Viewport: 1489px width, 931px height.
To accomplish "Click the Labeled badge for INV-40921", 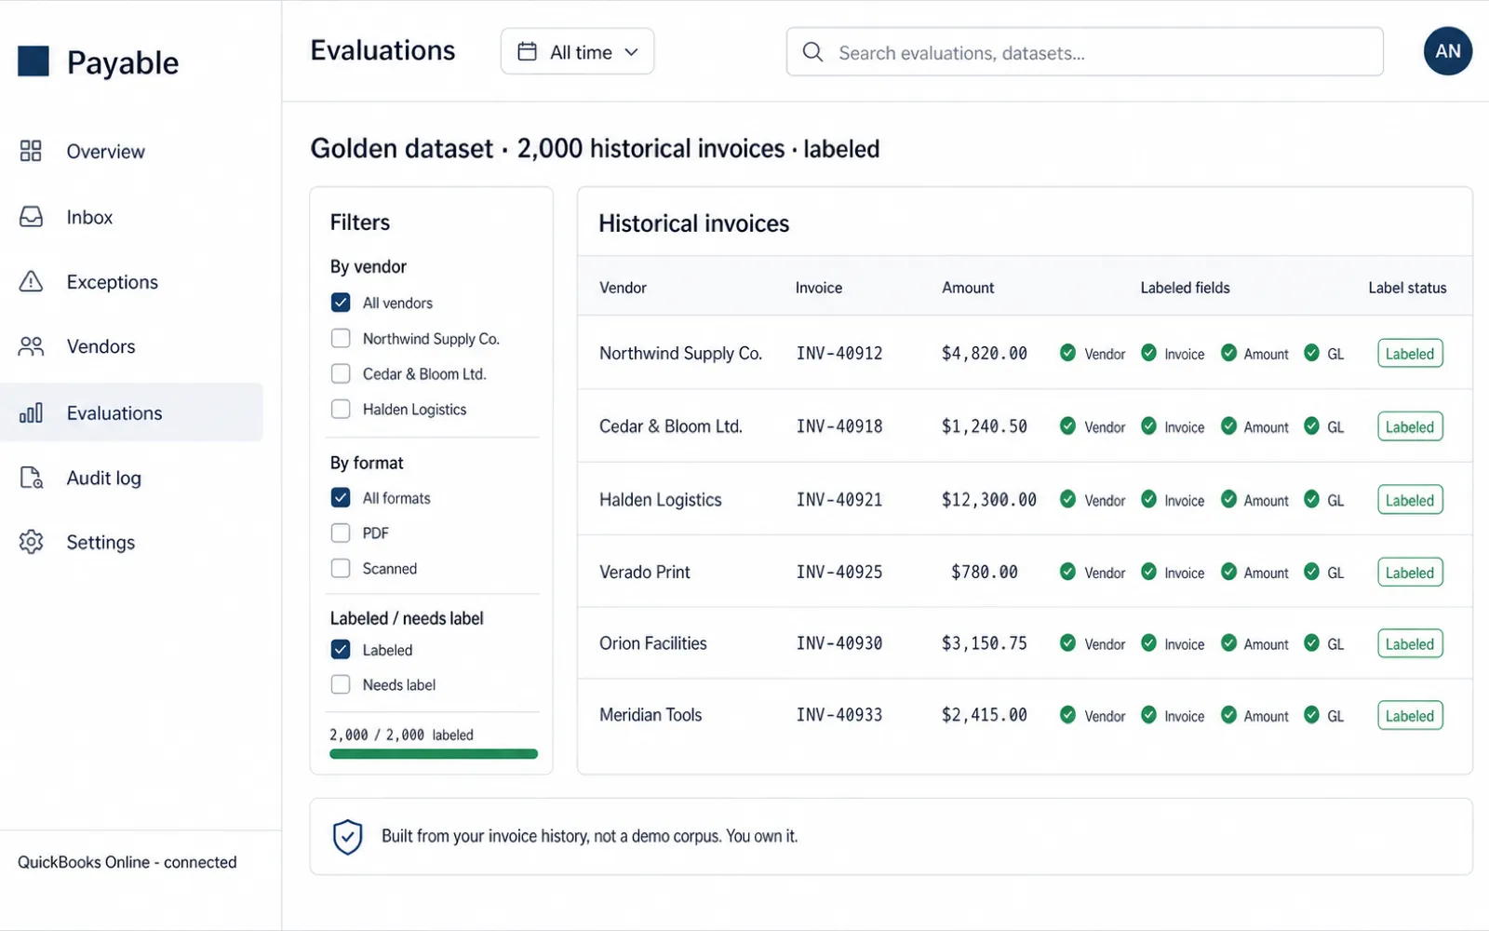I will pyautogui.click(x=1410, y=499).
